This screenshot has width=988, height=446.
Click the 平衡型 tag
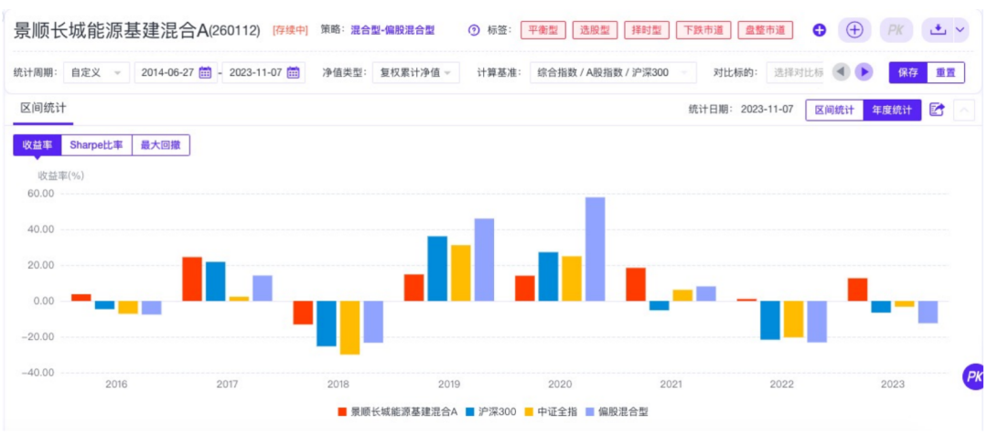point(543,30)
